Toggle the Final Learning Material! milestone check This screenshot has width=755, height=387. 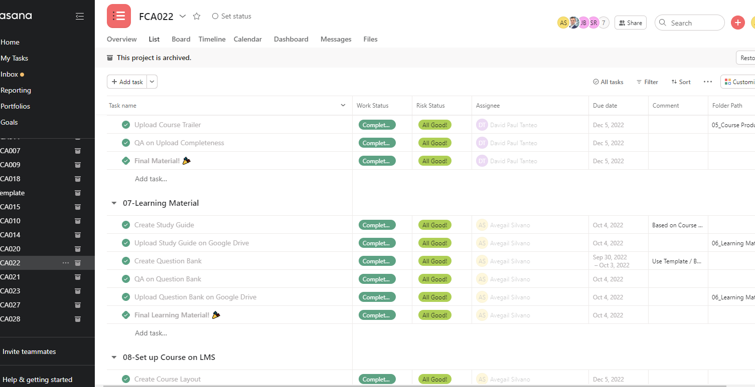[126, 315]
